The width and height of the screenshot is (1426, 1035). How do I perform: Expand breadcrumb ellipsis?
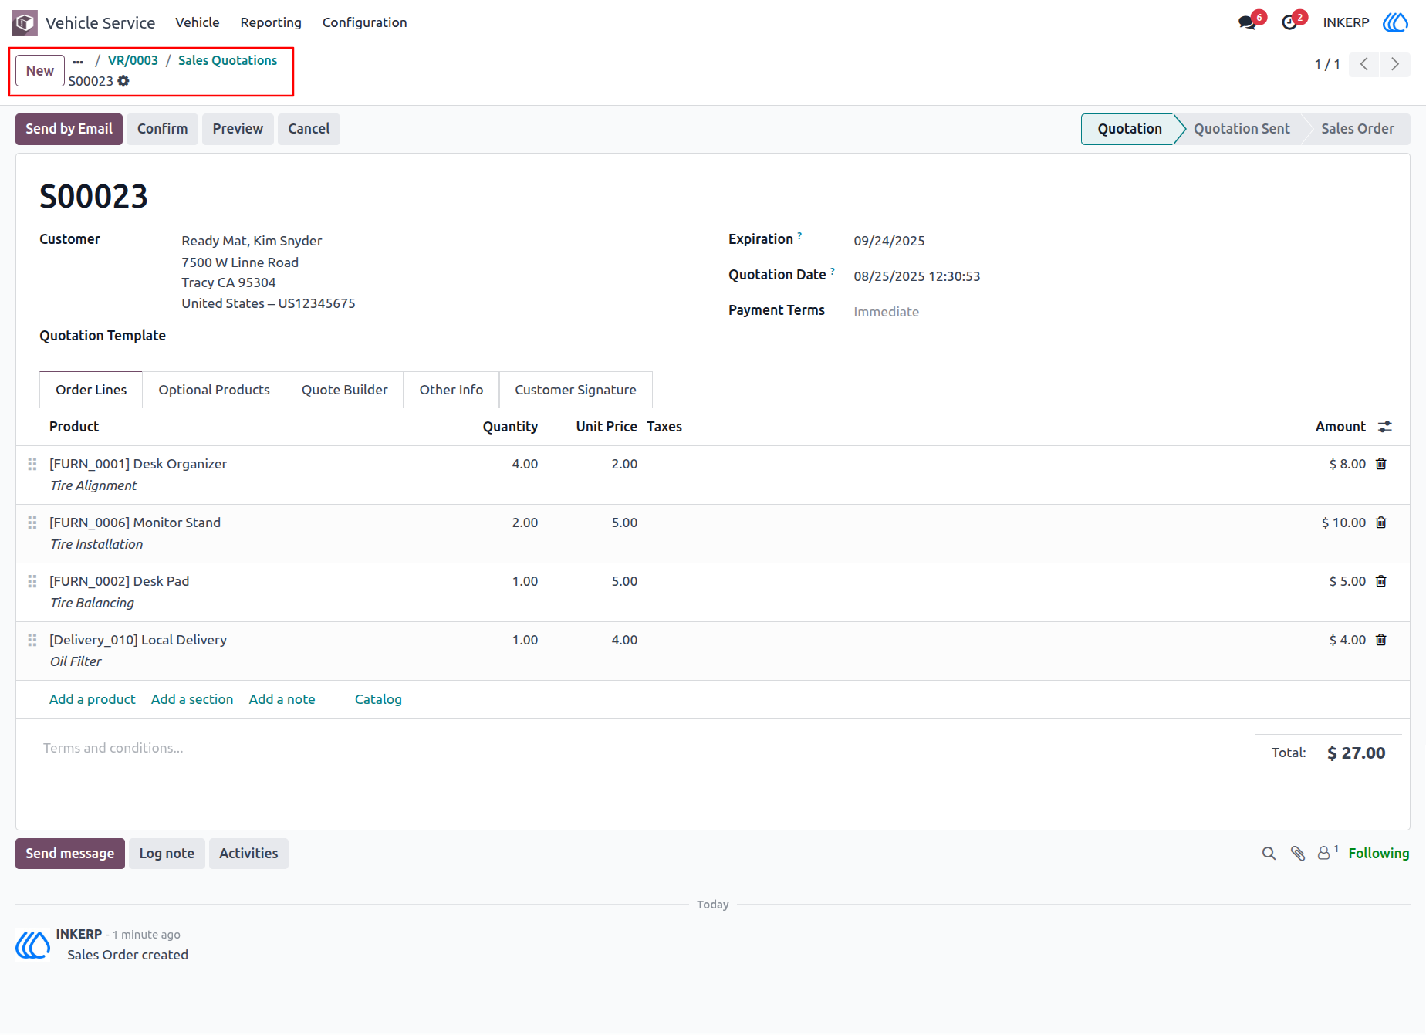(x=78, y=61)
